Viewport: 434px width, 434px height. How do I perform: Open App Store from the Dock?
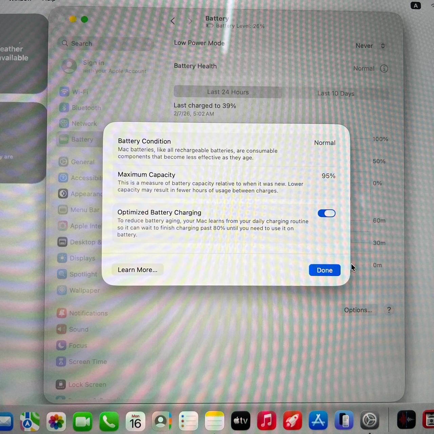[x=318, y=420]
